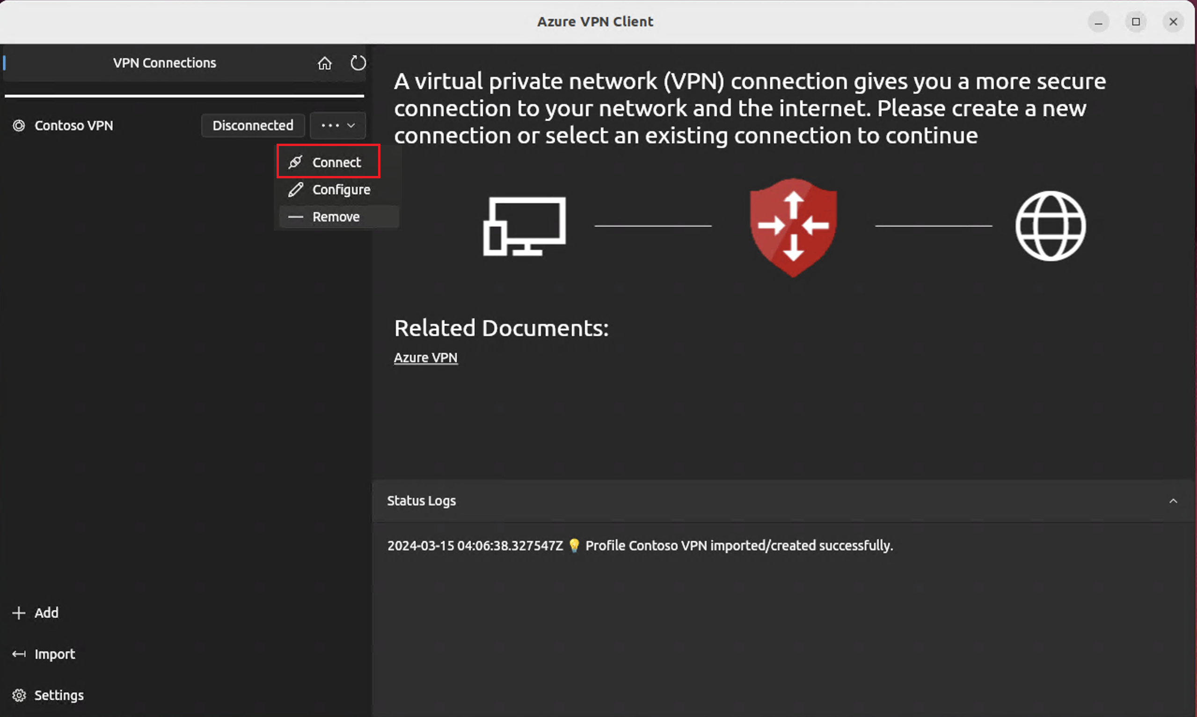Open the three-dots dropdown for Contoso VPN
Viewport: 1197px width, 717px height.
pyautogui.click(x=338, y=125)
